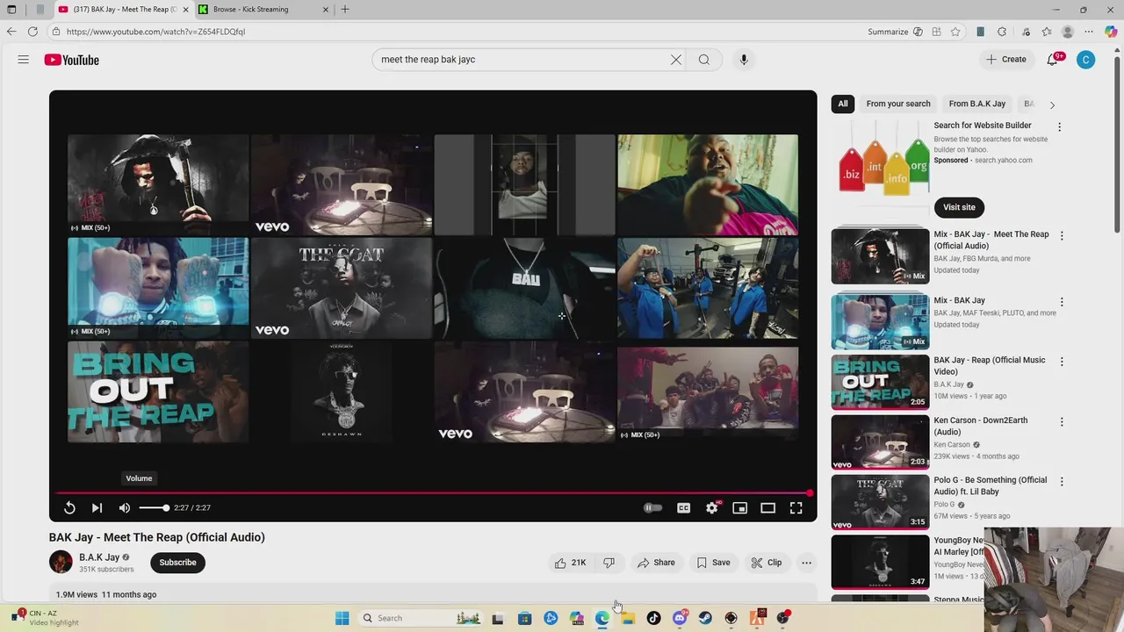Screen dimensions: 1124x632
Task: Switch to the Browse - Kick Streaming tab
Action: (263, 10)
